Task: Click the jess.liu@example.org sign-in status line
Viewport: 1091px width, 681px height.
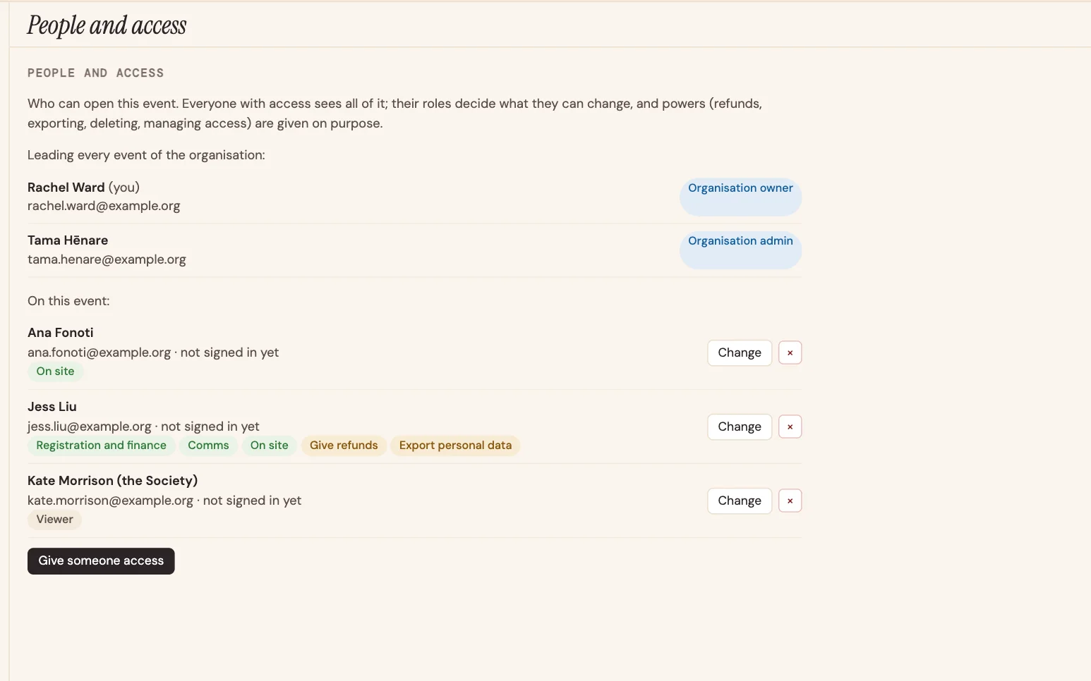Action: 143,427
